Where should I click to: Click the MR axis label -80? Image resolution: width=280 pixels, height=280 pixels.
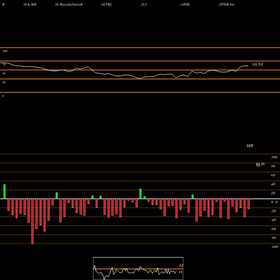pyautogui.click(x=273, y=238)
